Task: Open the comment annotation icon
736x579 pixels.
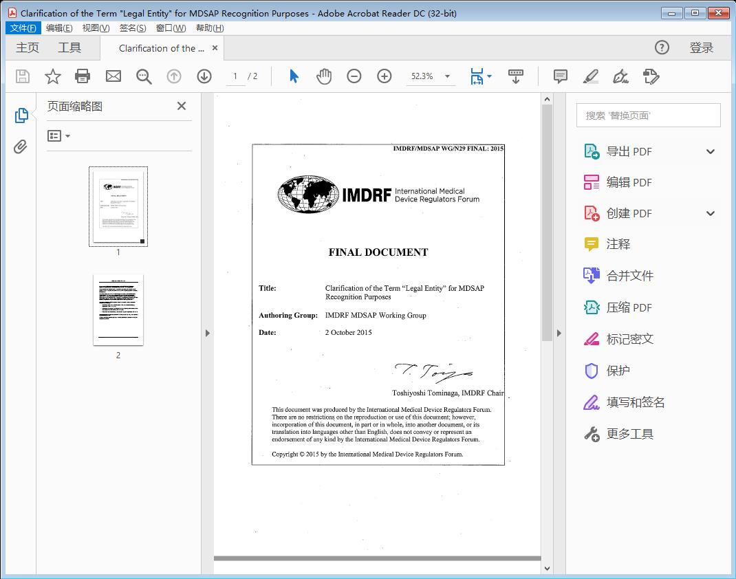Action: pos(560,76)
